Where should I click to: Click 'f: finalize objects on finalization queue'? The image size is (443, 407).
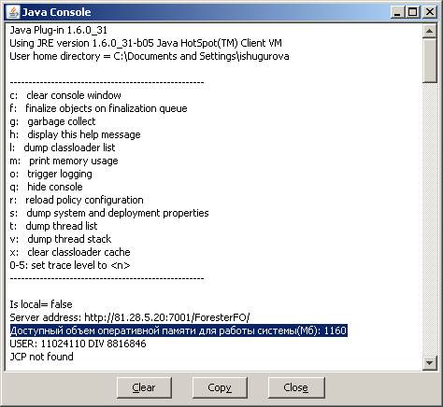click(98, 108)
